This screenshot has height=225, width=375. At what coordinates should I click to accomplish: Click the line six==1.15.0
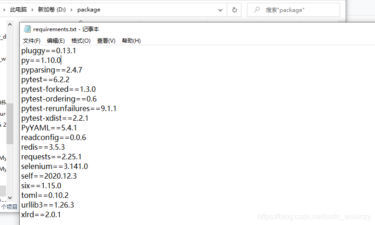(x=41, y=186)
